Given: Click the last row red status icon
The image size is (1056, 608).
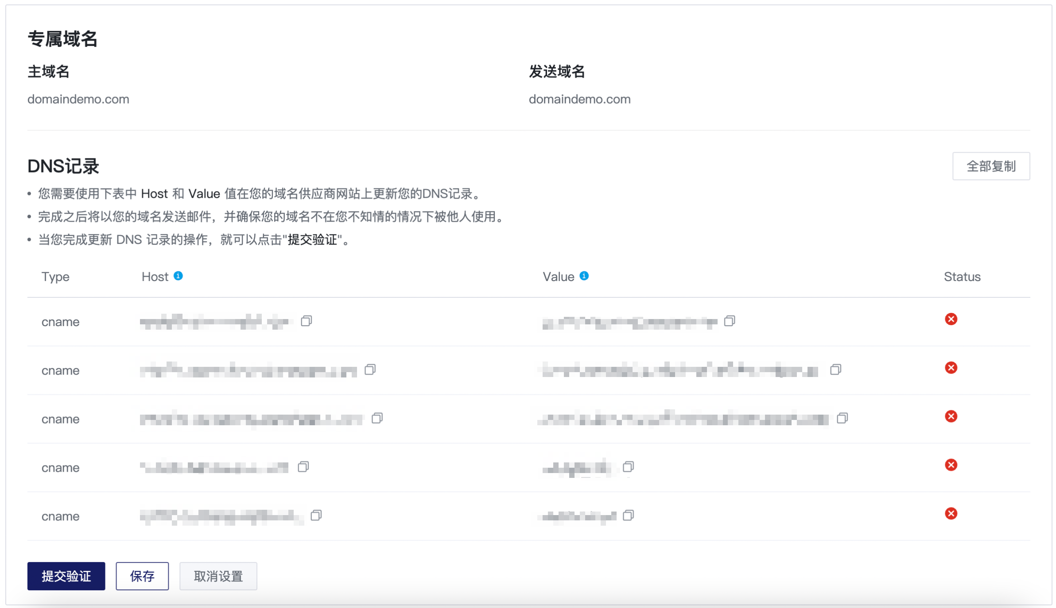Looking at the screenshot, I should 951,514.
